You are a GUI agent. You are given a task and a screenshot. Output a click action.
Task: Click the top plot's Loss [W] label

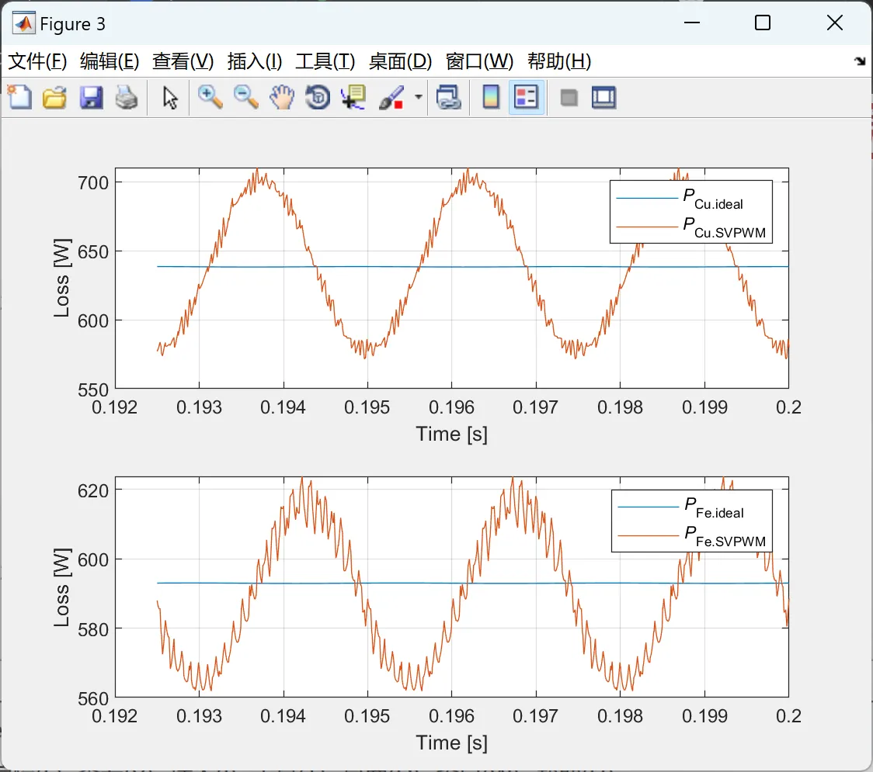(62, 278)
